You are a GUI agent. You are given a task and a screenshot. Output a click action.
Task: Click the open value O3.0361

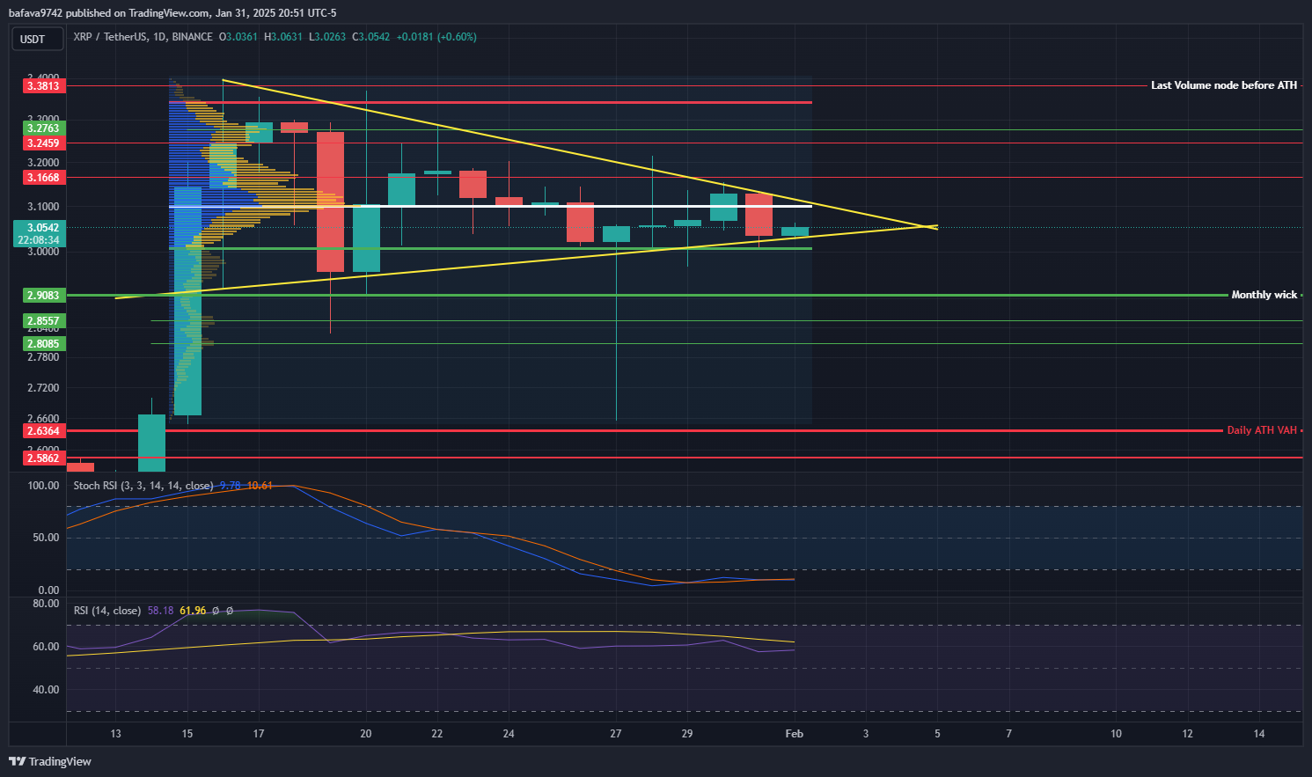238,37
